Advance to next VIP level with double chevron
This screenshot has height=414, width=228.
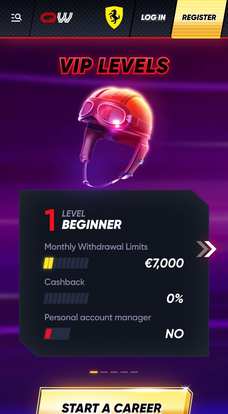(206, 249)
